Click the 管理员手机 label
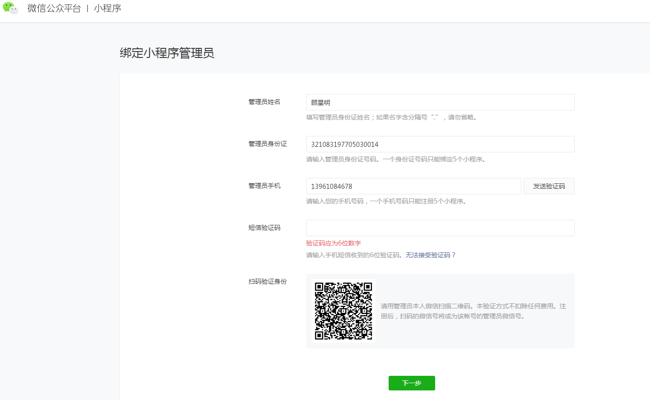Viewport: 650px width, 400px height. (265, 186)
